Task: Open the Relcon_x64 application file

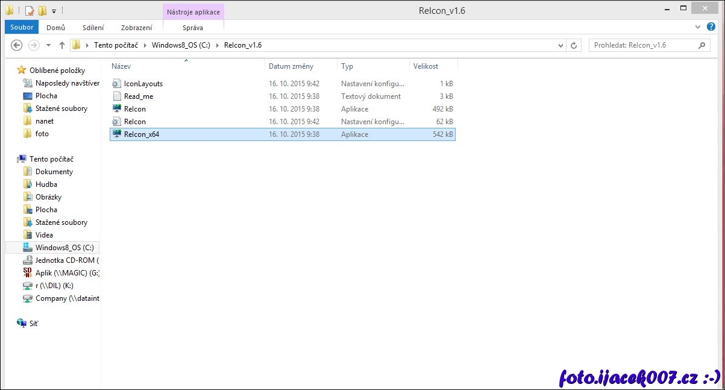Action: tap(142, 134)
